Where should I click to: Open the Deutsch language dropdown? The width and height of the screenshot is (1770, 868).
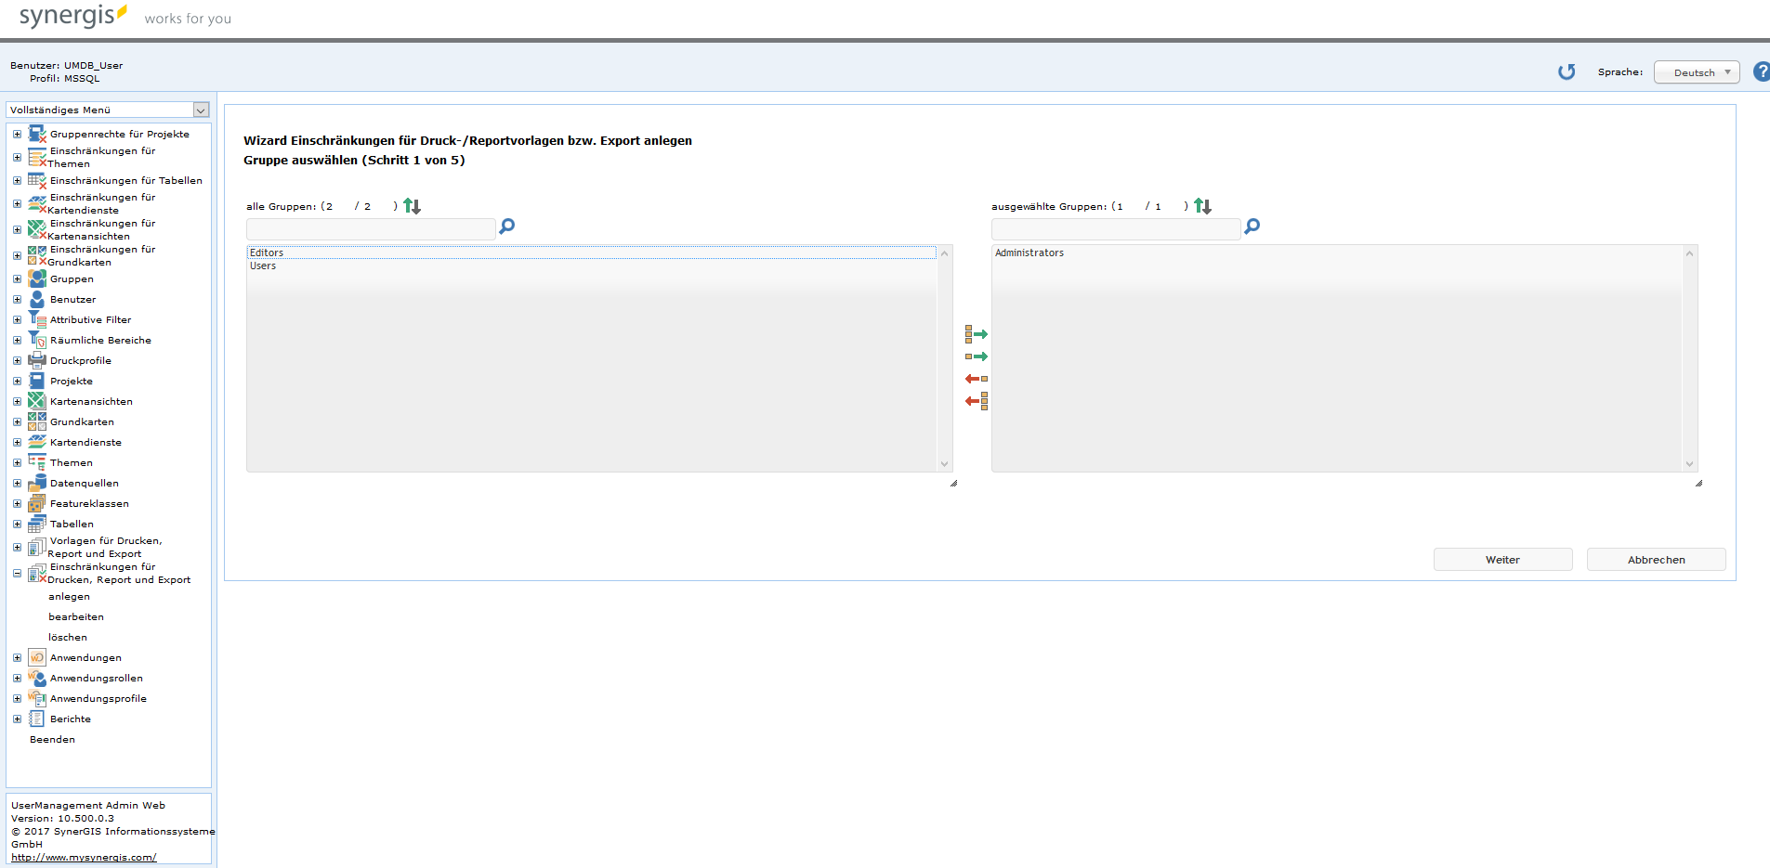(1697, 72)
